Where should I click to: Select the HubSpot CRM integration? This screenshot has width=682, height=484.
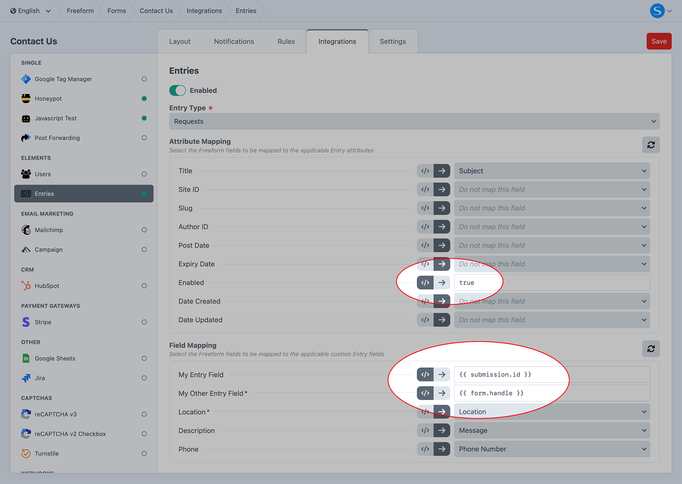[x=47, y=286]
